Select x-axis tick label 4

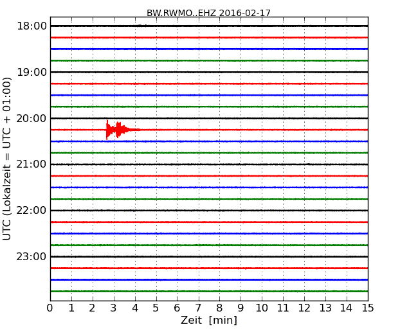pos(135,308)
